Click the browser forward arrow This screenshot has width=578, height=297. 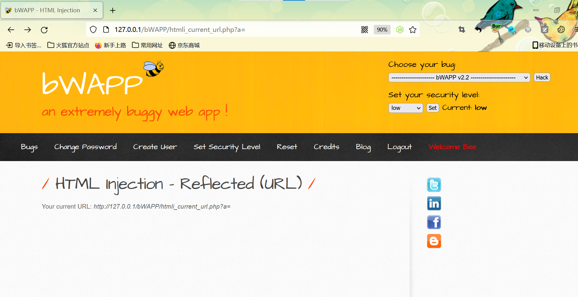(x=28, y=30)
